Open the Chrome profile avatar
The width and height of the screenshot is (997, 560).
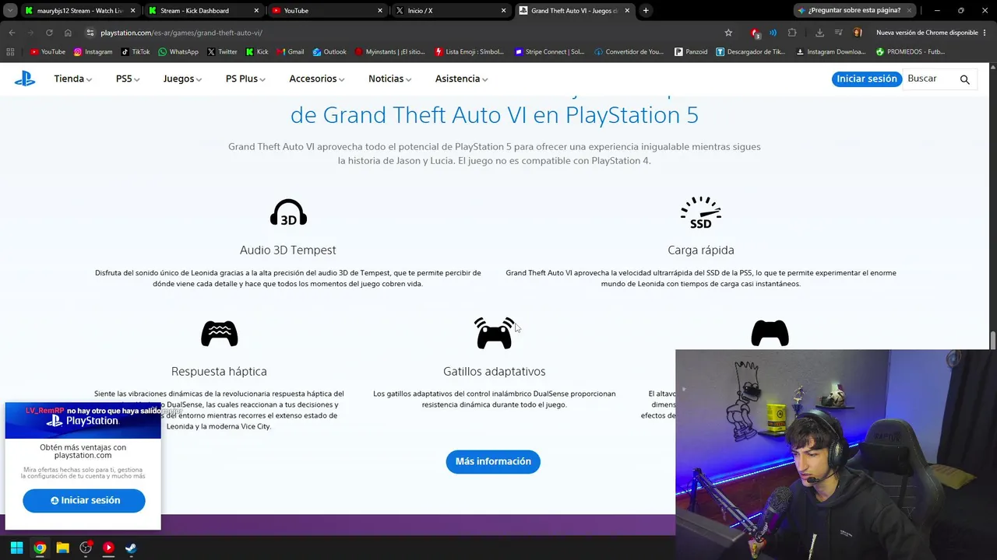click(858, 33)
